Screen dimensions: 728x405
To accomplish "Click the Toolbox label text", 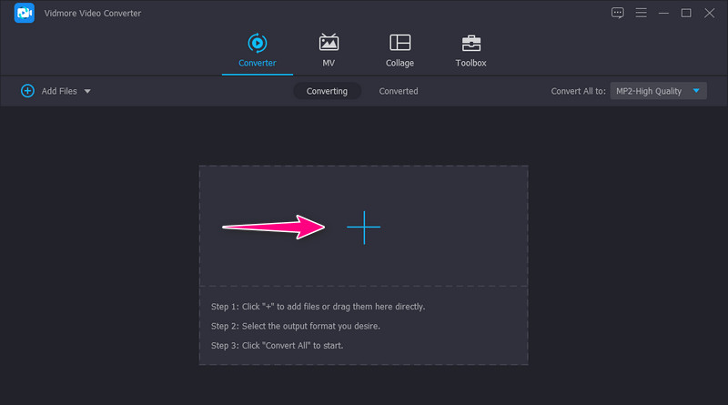I will [470, 63].
